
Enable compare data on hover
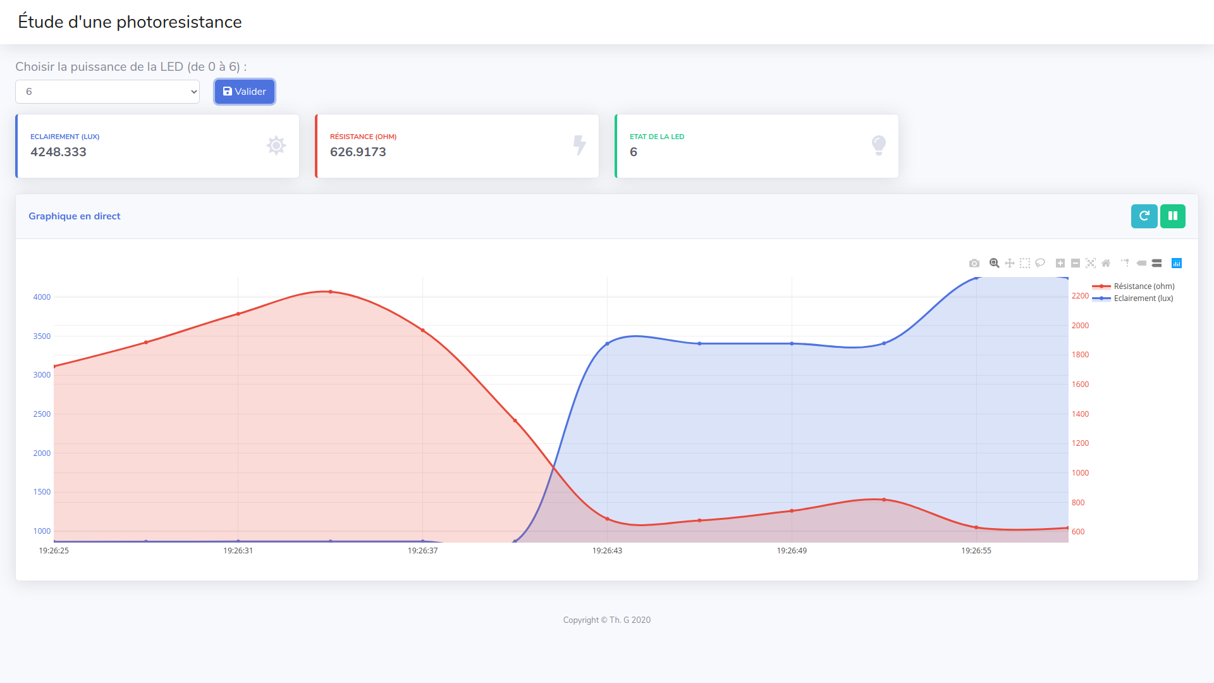pos(1156,263)
